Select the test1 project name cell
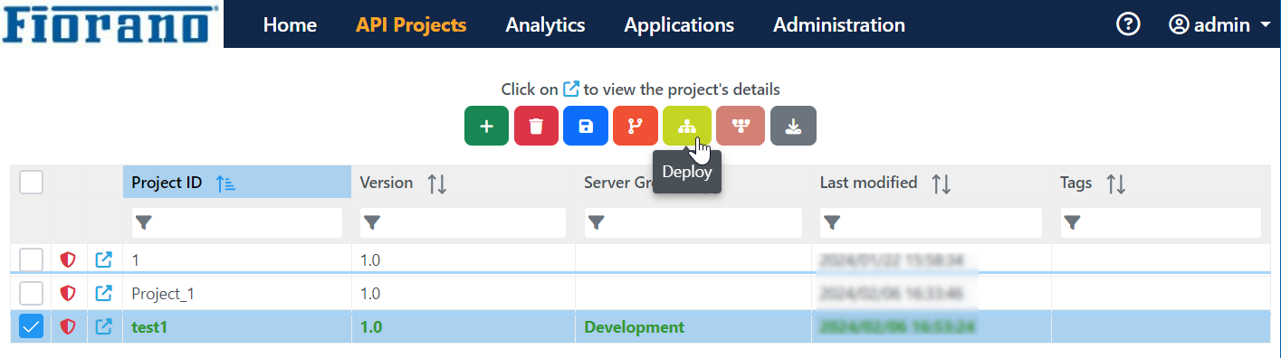The image size is (1281, 358). pyautogui.click(x=237, y=327)
